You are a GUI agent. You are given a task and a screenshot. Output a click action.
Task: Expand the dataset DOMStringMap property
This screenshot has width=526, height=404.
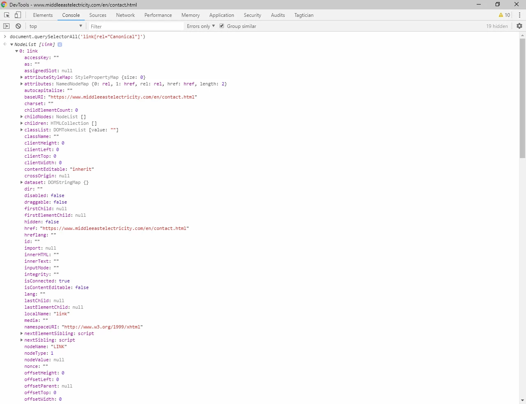(x=22, y=182)
